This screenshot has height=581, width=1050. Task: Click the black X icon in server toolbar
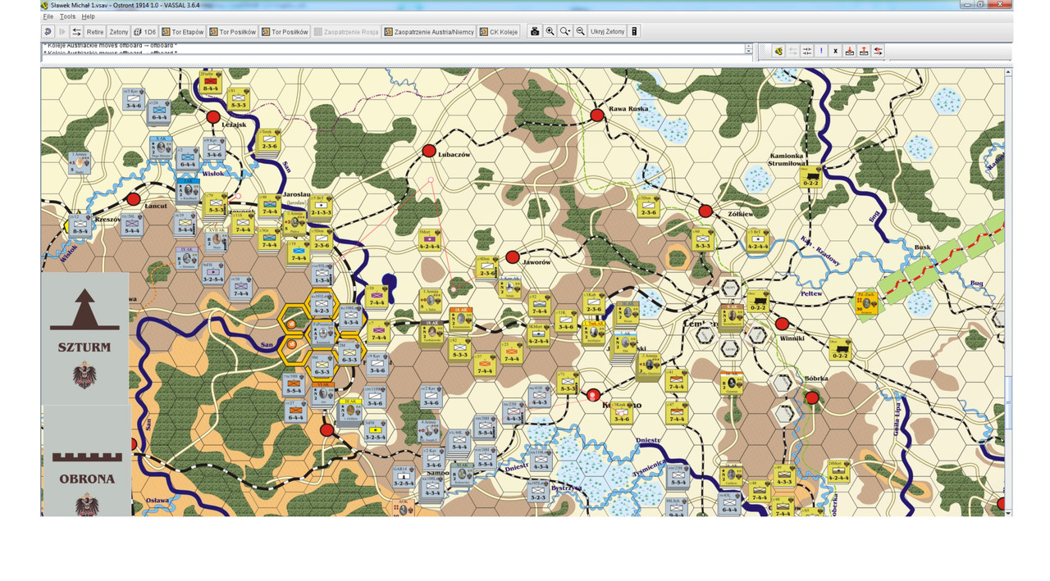click(835, 51)
